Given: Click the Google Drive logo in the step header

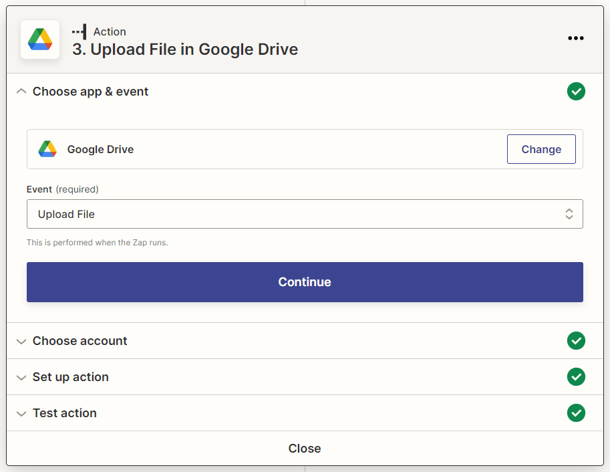Looking at the screenshot, I should point(39,39).
